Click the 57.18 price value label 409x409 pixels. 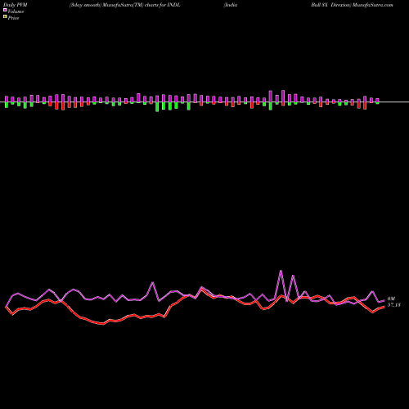394,305
